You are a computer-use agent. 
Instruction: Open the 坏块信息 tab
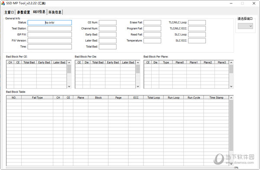55,12
